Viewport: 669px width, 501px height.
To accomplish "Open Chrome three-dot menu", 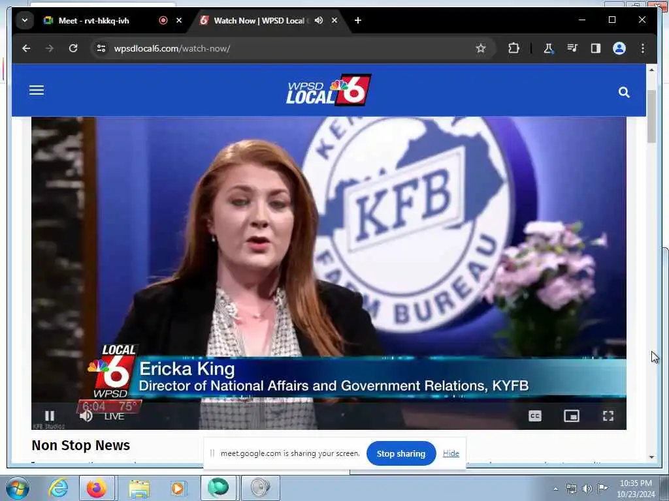I will 643,48.
